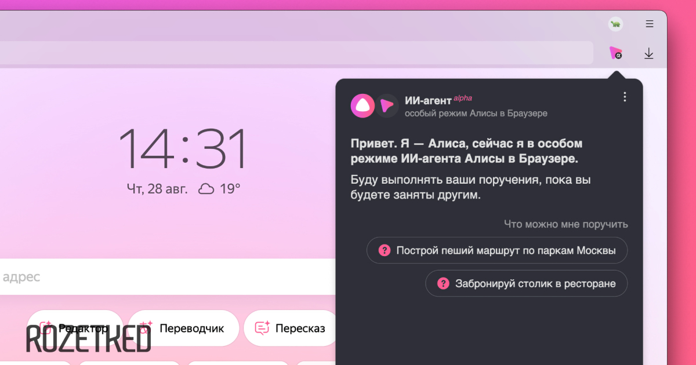Click question mark icon in parks route suggestion
The height and width of the screenshot is (365, 696).
384,250
